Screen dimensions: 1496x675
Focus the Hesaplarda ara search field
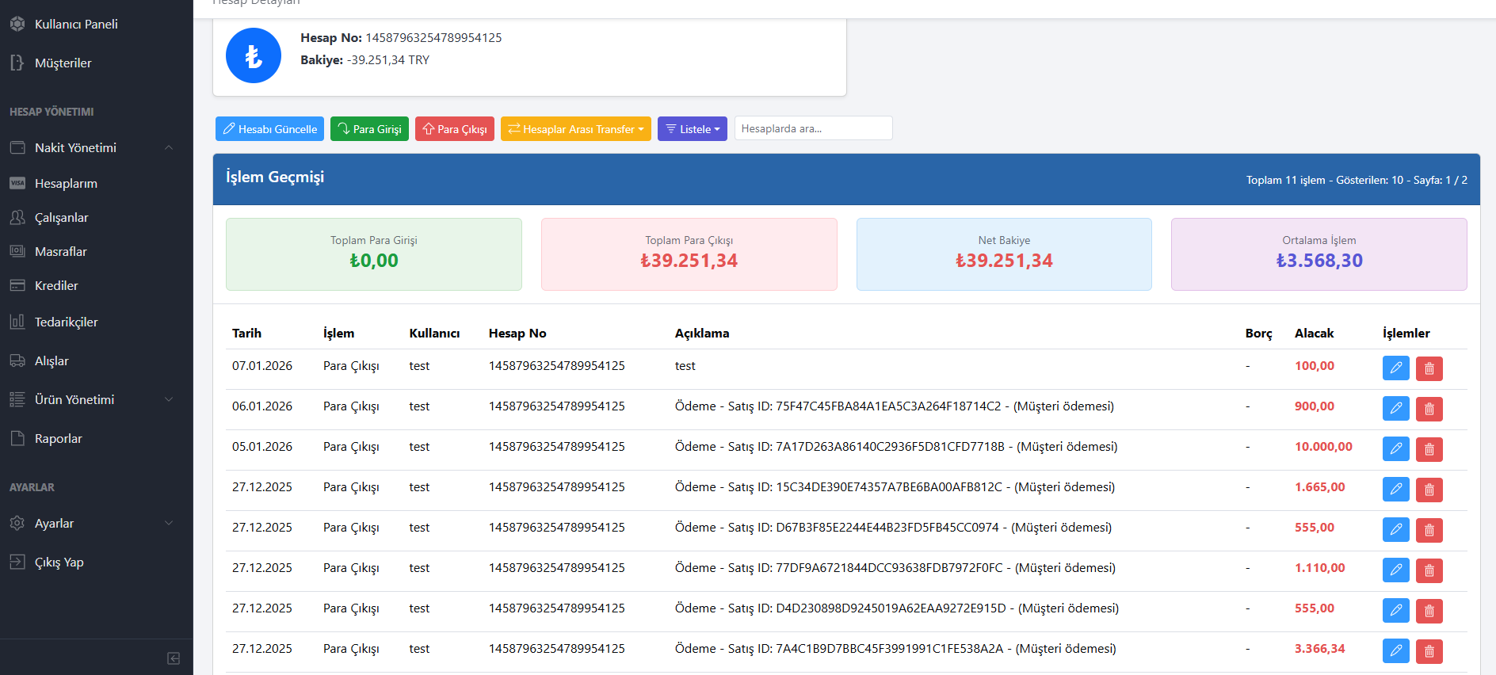[x=813, y=128]
